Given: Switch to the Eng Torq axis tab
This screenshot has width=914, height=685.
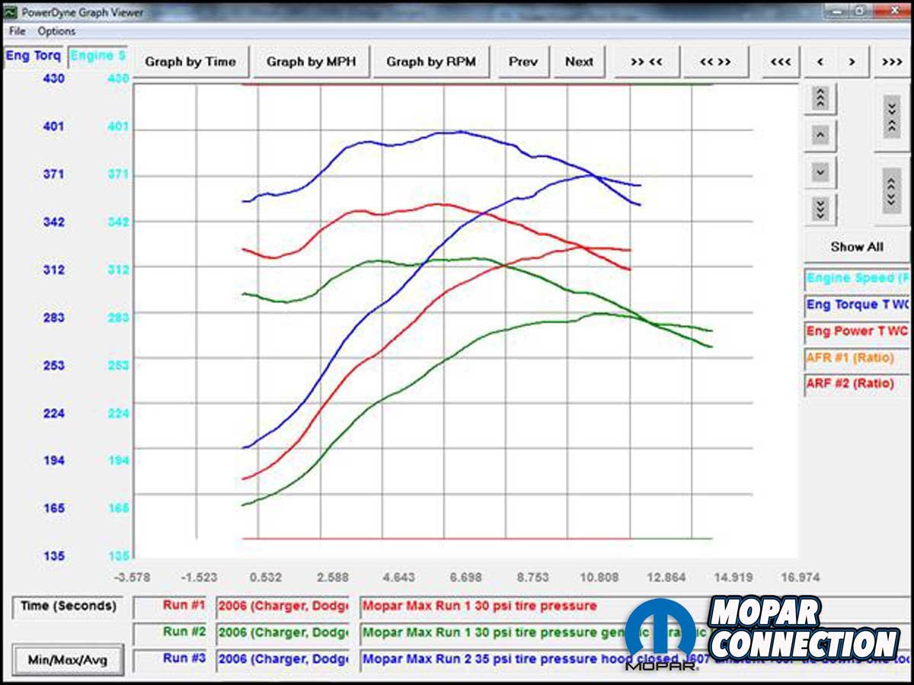Looking at the screenshot, I should click(x=33, y=56).
